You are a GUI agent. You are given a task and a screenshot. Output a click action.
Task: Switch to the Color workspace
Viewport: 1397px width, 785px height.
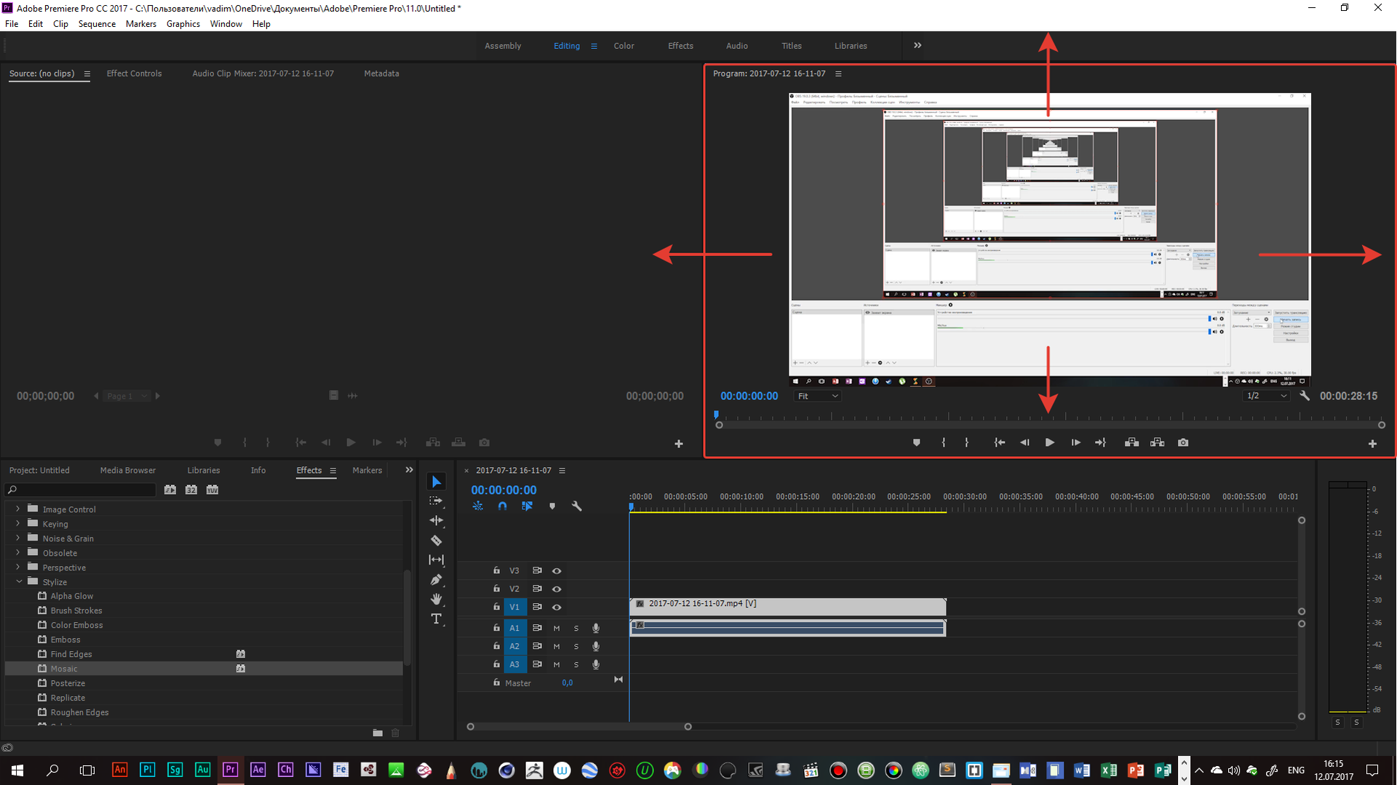(x=624, y=45)
